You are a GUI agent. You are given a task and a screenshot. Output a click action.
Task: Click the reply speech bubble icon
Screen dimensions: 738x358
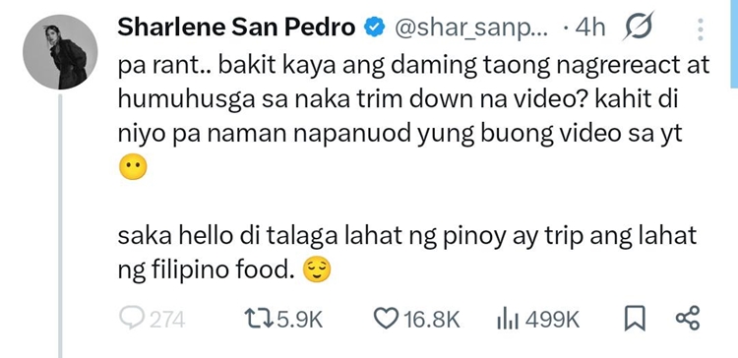(133, 320)
